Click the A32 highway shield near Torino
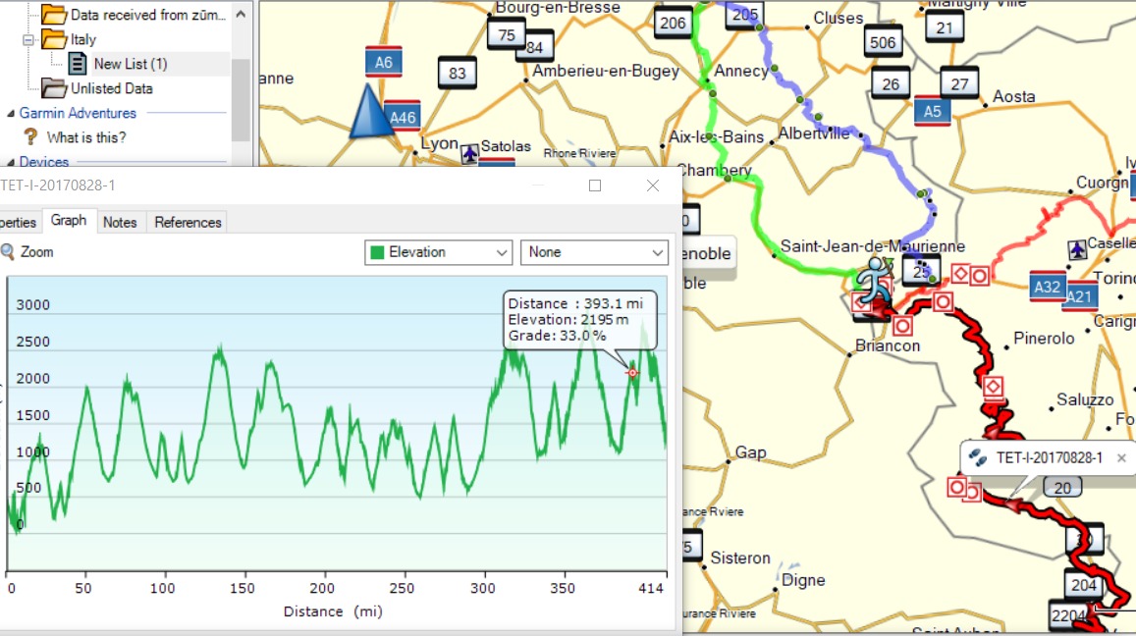The image size is (1136, 636). pos(1047,287)
